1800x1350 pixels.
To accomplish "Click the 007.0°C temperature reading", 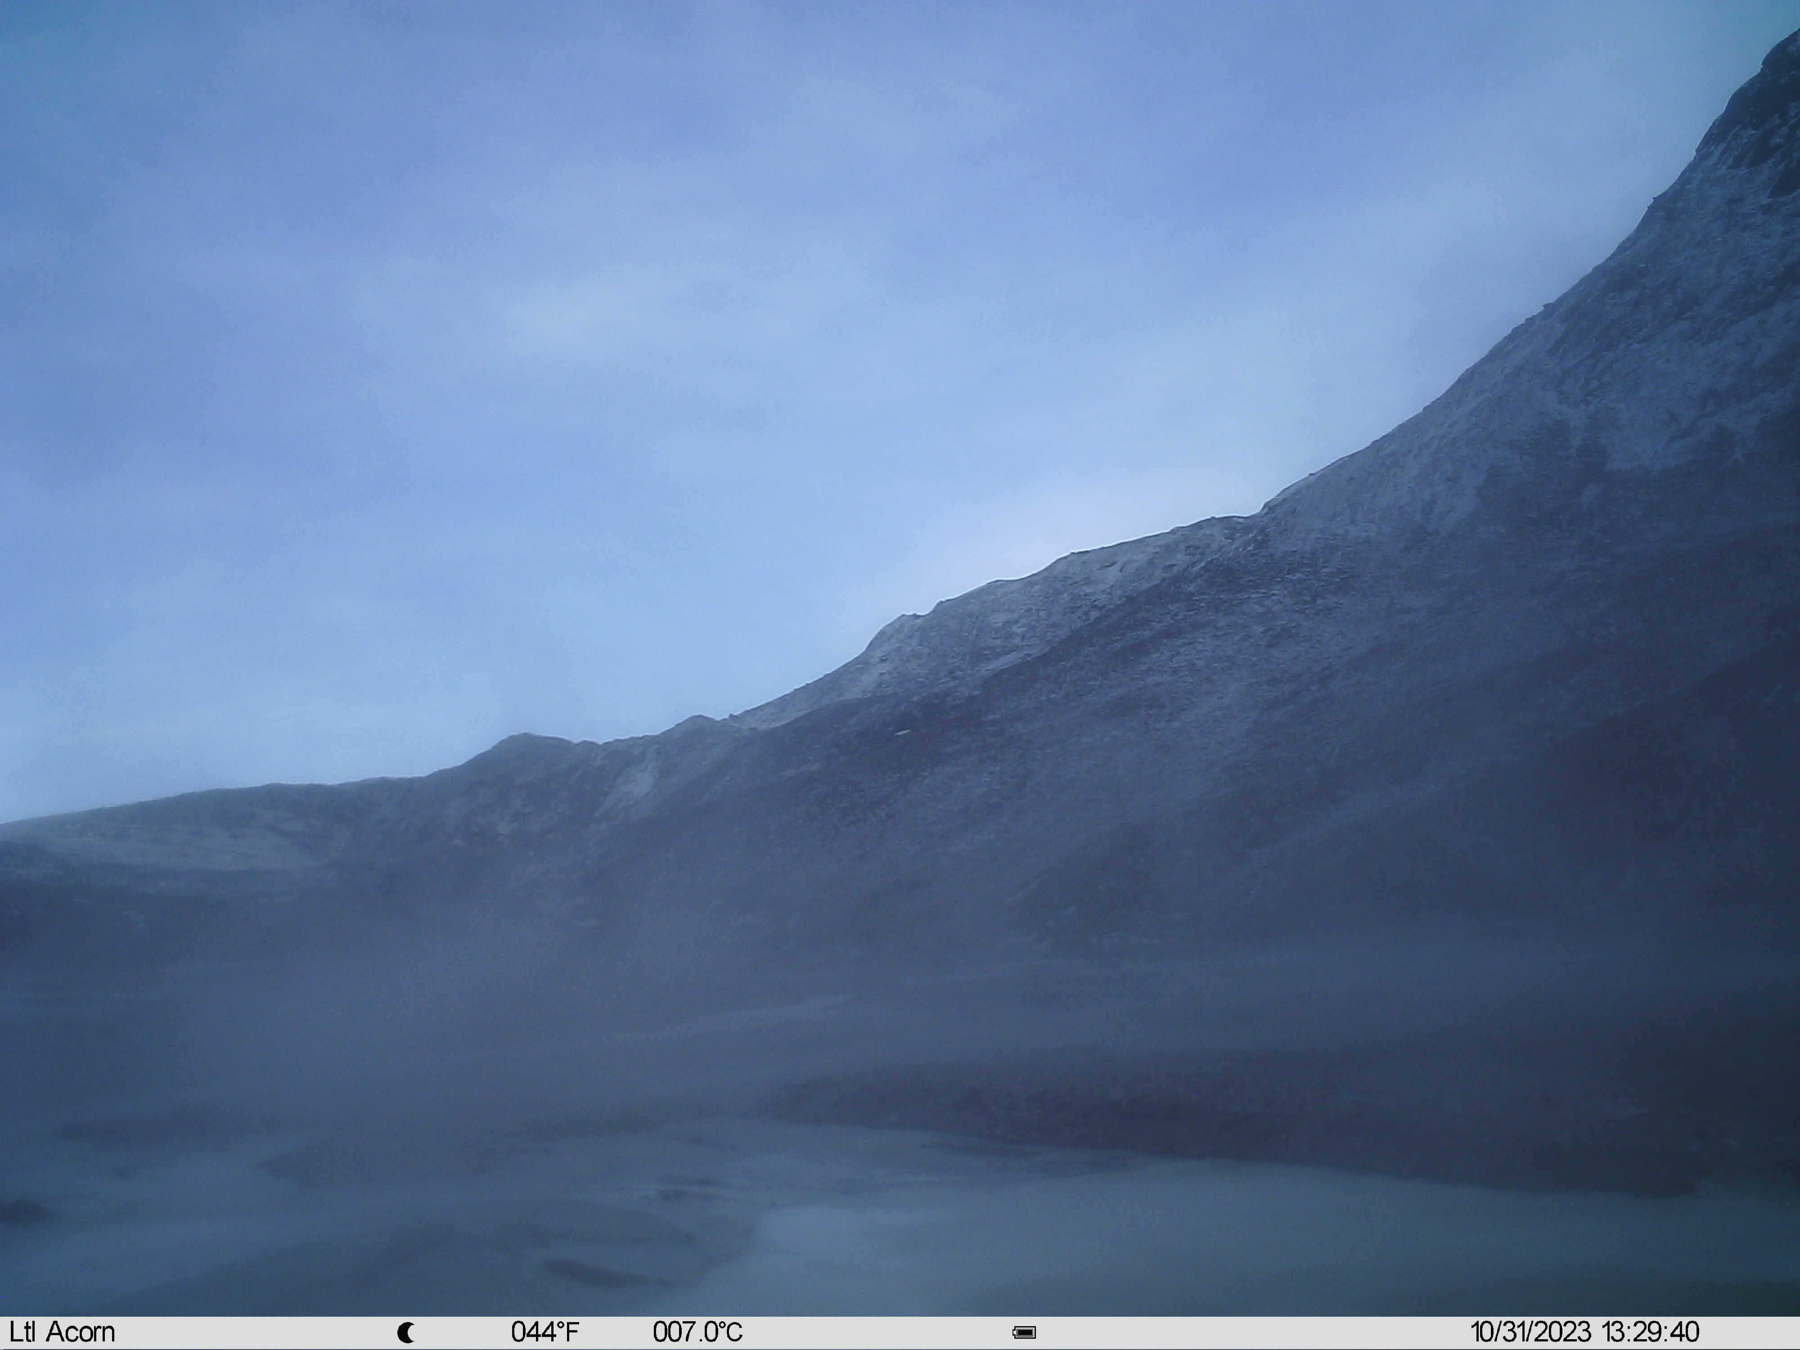I will coord(697,1332).
